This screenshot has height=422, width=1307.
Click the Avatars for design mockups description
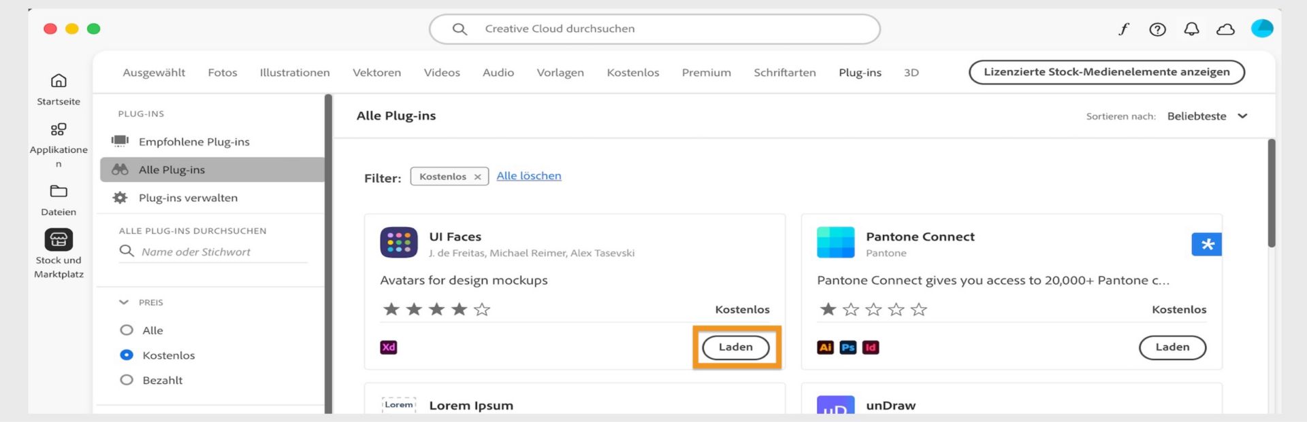(464, 280)
